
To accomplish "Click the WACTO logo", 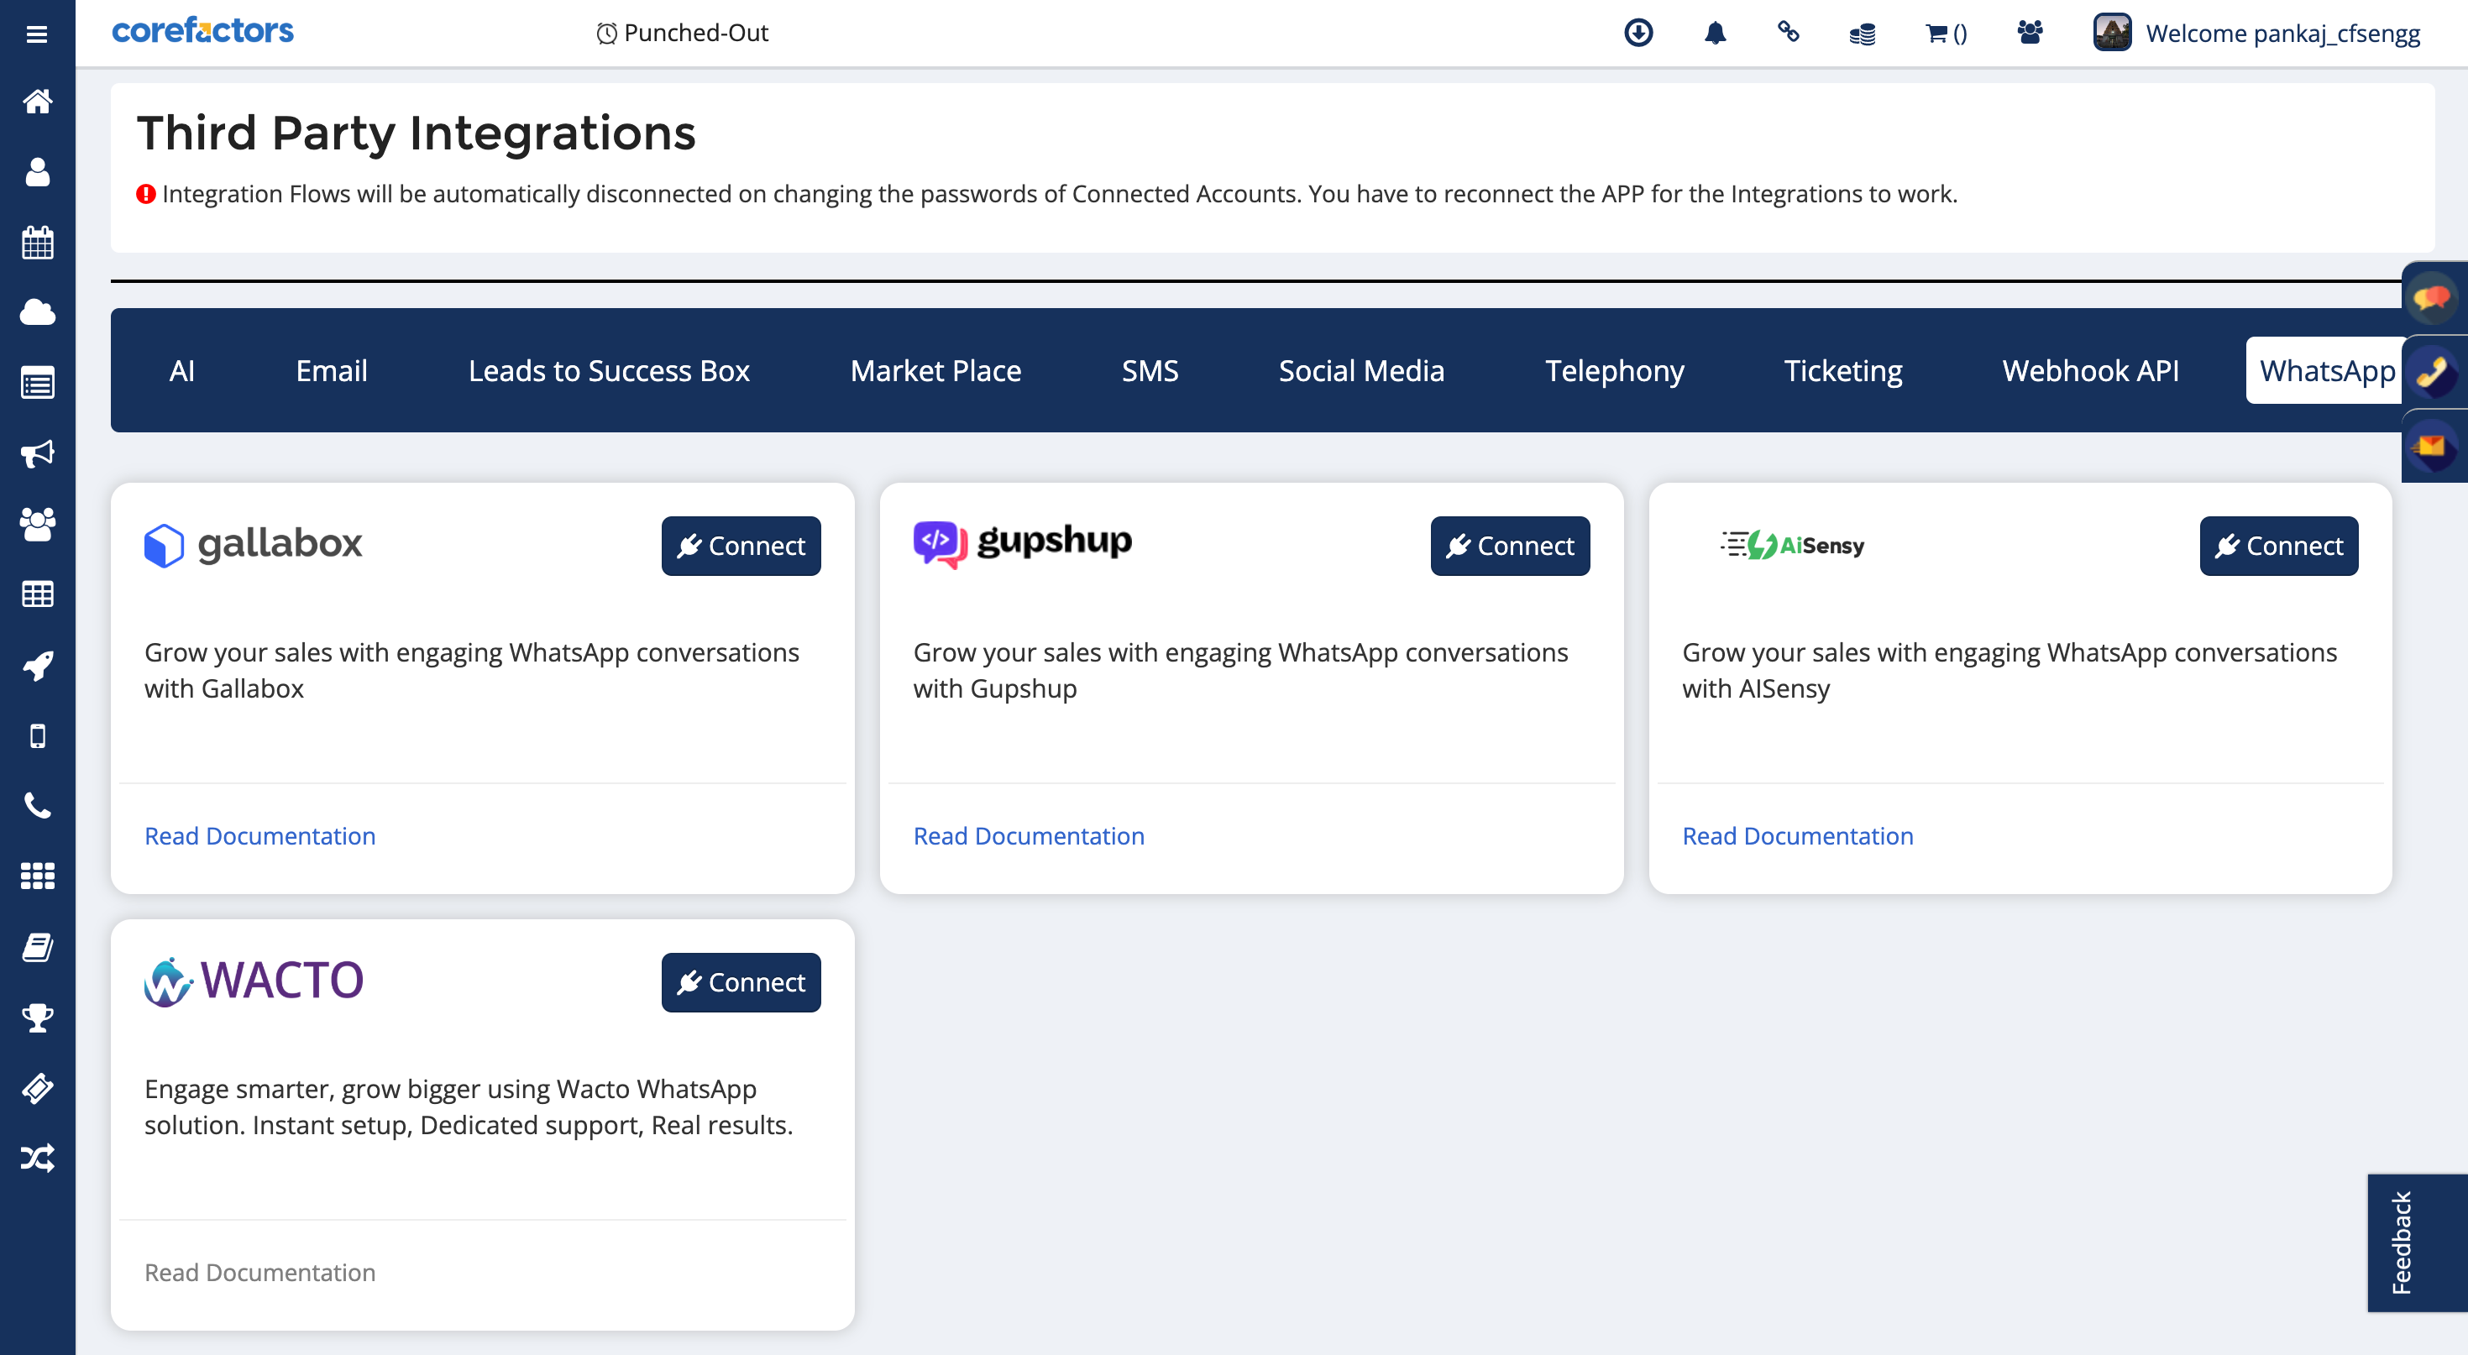I will pos(254,981).
